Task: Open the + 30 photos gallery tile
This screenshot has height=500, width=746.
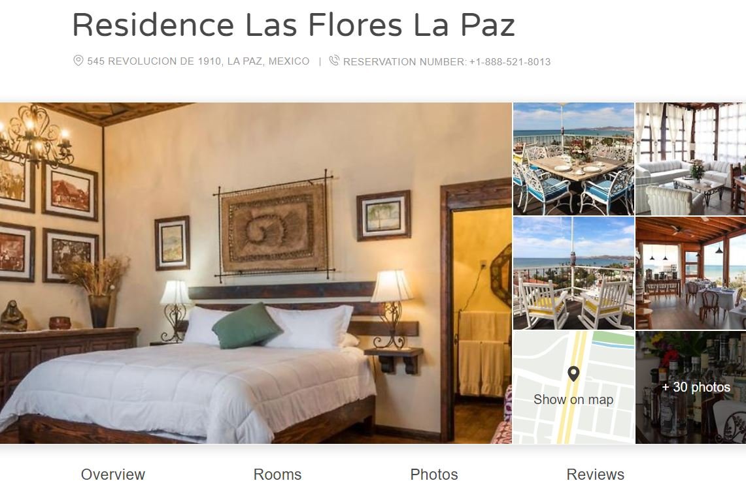Action: (691, 388)
